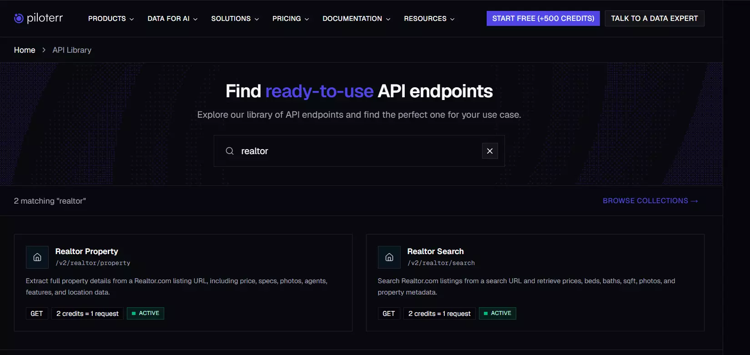Viewport: 750px width, 355px height.
Task: Open the DATA FOR AI menu label
Action: tap(168, 19)
